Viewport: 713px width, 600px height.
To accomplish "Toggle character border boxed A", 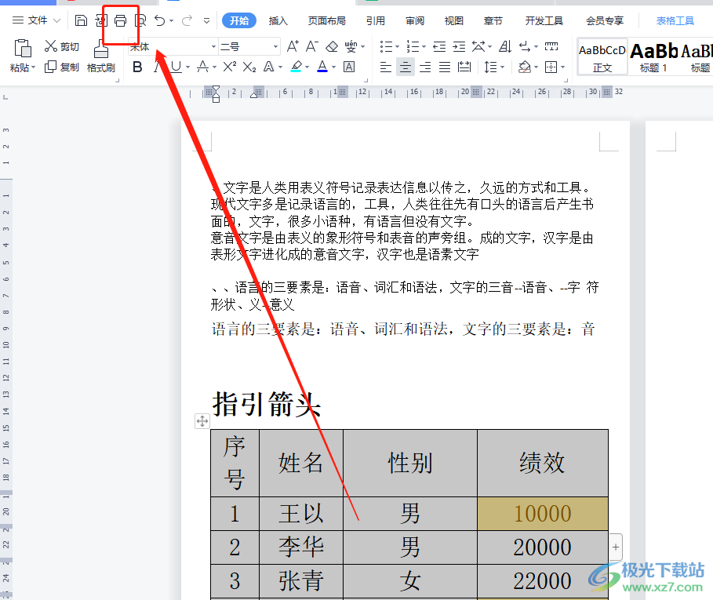I will (349, 67).
